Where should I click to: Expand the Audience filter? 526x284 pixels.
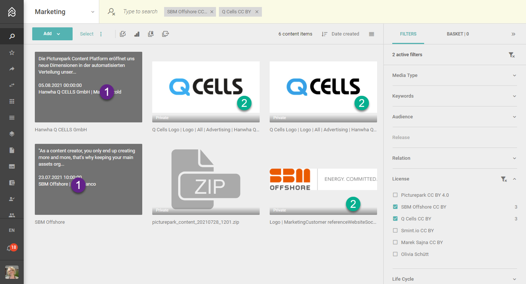pos(455,117)
